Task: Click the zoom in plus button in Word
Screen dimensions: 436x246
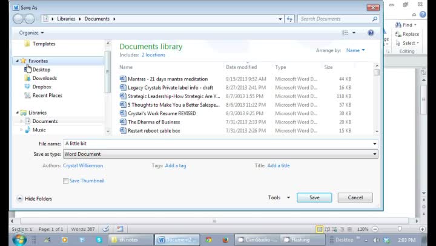Action: [x=423, y=229]
